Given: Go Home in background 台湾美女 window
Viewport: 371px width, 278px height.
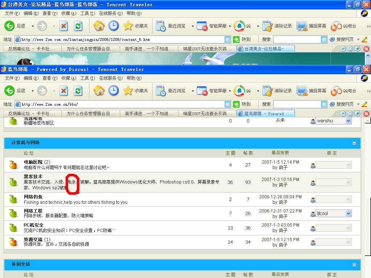Looking at the screenshot, I should [99, 26].
